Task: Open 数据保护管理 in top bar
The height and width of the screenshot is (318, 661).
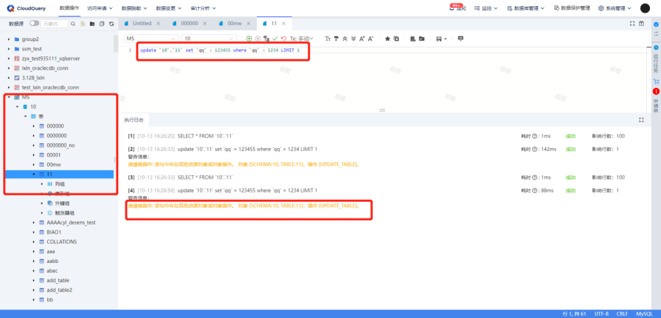Action: 572,8
